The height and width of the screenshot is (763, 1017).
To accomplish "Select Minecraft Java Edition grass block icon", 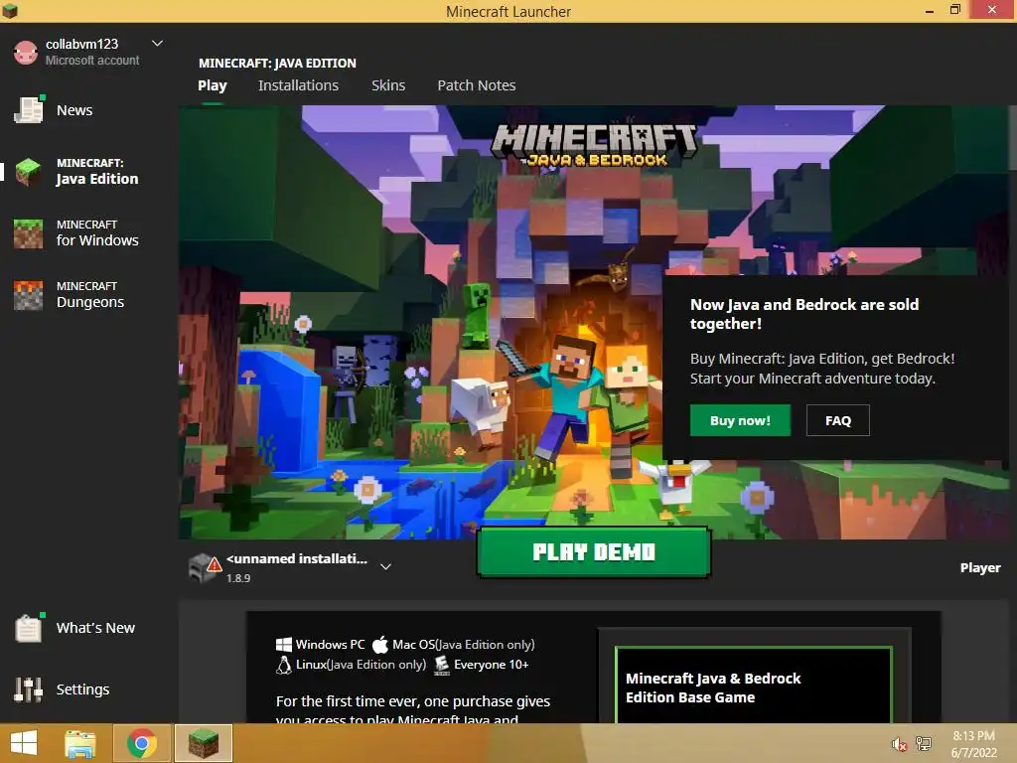I will click(29, 171).
